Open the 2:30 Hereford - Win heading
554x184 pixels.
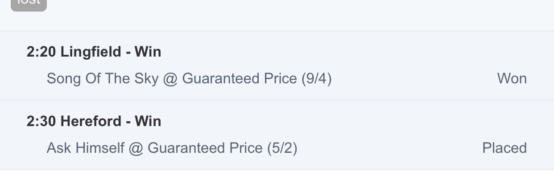(x=94, y=121)
